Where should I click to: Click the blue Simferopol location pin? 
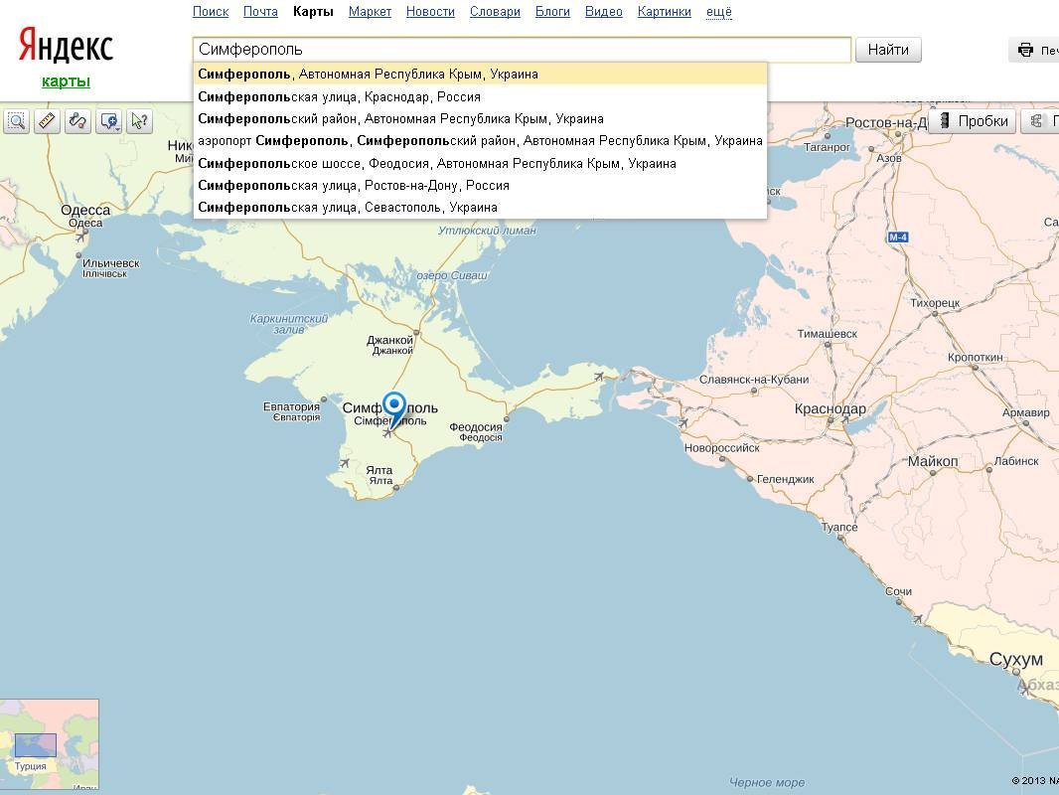(x=394, y=408)
